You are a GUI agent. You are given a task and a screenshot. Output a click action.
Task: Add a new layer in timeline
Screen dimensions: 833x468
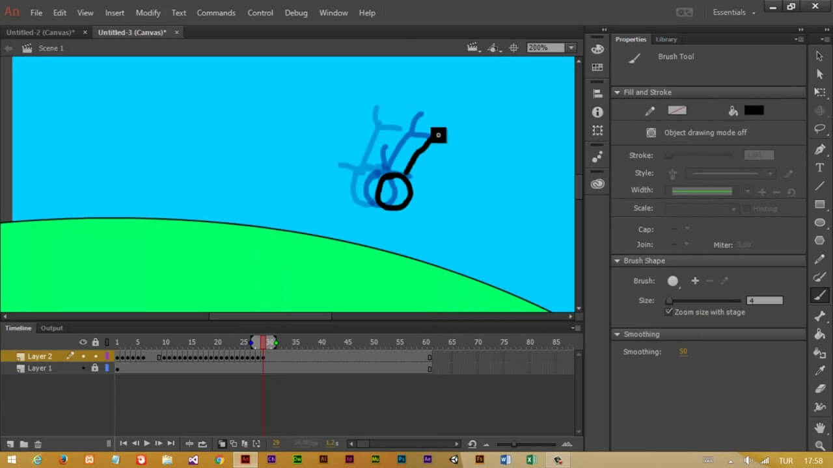pyautogui.click(x=10, y=444)
